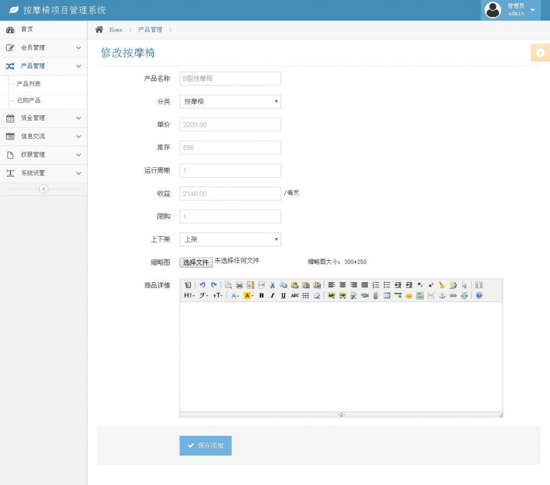This screenshot has height=485, width=550.
Task: Click the 保存添加 save button
Action: pos(205,445)
